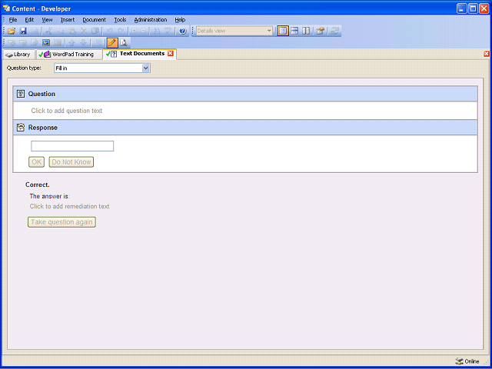The height and width of the screenshot is (369, 492).
Task: Open the Administration menu
Action: tap(151, 20)
